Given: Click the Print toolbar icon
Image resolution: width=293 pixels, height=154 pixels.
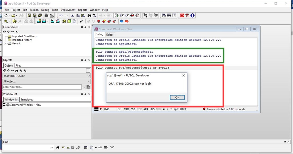Looking at the screenshot, I should coord(46,15).
